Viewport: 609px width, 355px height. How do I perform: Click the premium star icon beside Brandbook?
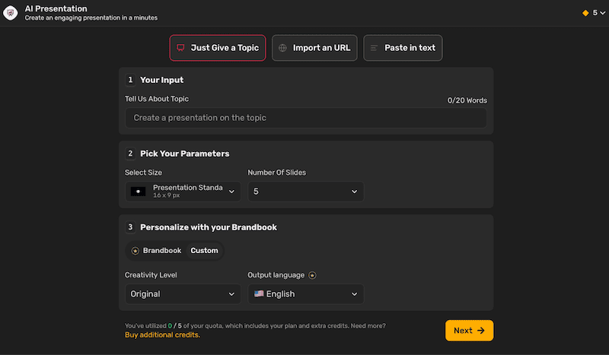click(x=136, y=251)
